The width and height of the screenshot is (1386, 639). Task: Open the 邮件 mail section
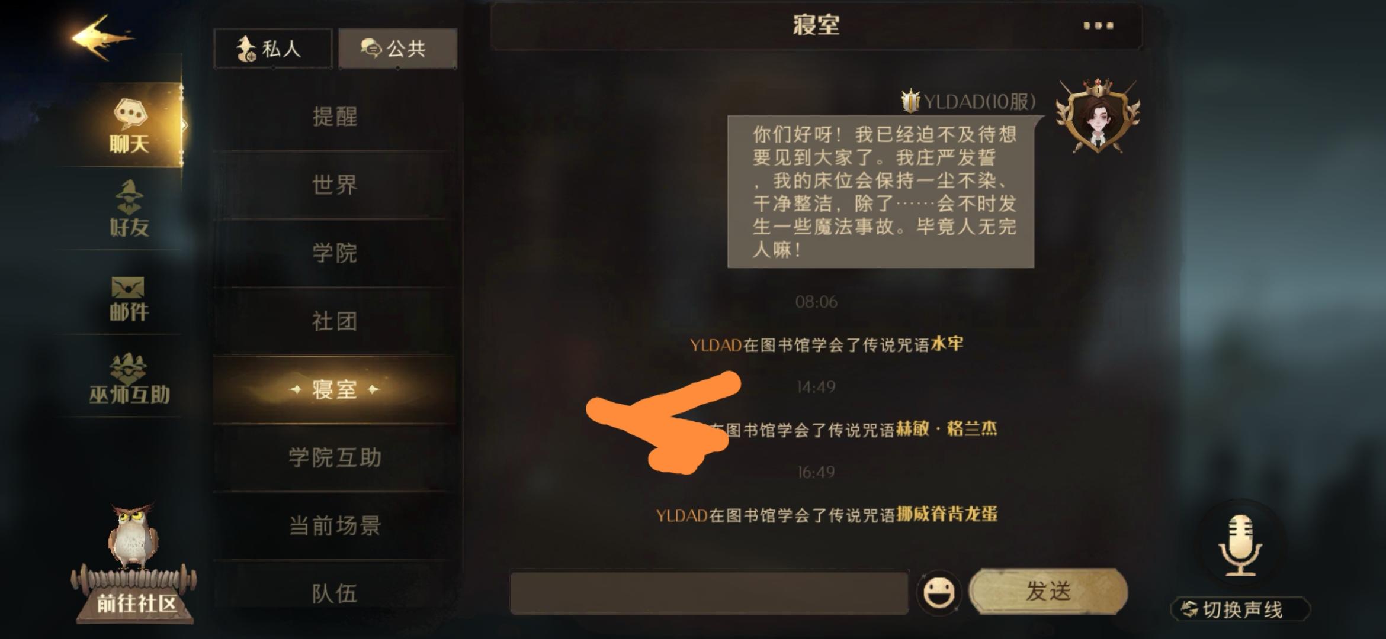tap(129, 299)
